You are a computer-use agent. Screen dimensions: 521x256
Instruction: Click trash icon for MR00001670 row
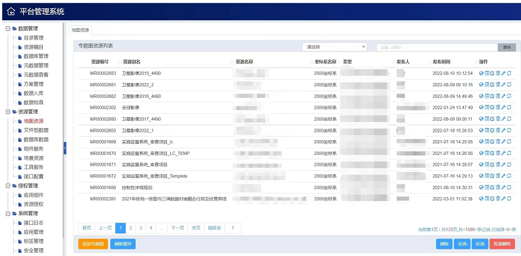(x=498, y=153)
